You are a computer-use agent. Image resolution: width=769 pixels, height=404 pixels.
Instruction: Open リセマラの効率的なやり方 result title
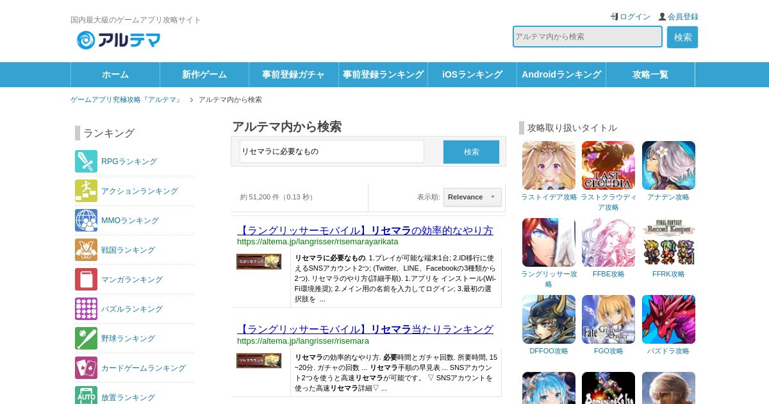coord(365,230)
